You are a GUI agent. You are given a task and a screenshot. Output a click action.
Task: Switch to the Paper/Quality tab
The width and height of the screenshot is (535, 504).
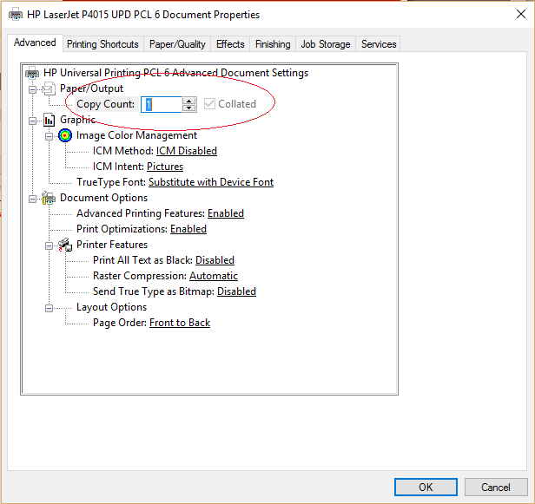pyautogui.click(x=177, y=44)
